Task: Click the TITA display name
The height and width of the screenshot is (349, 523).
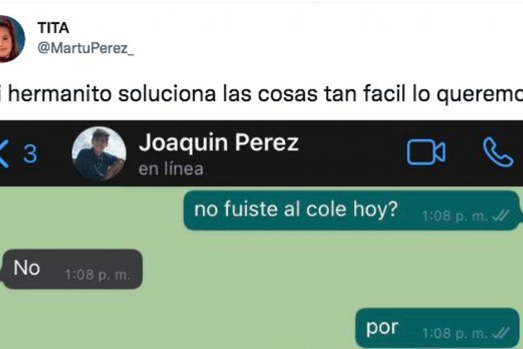Action: point(53,28)
